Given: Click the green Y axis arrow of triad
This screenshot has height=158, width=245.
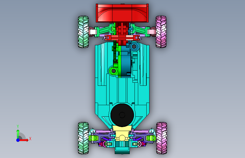Looking at the screenshot, I should coord(18,134).
